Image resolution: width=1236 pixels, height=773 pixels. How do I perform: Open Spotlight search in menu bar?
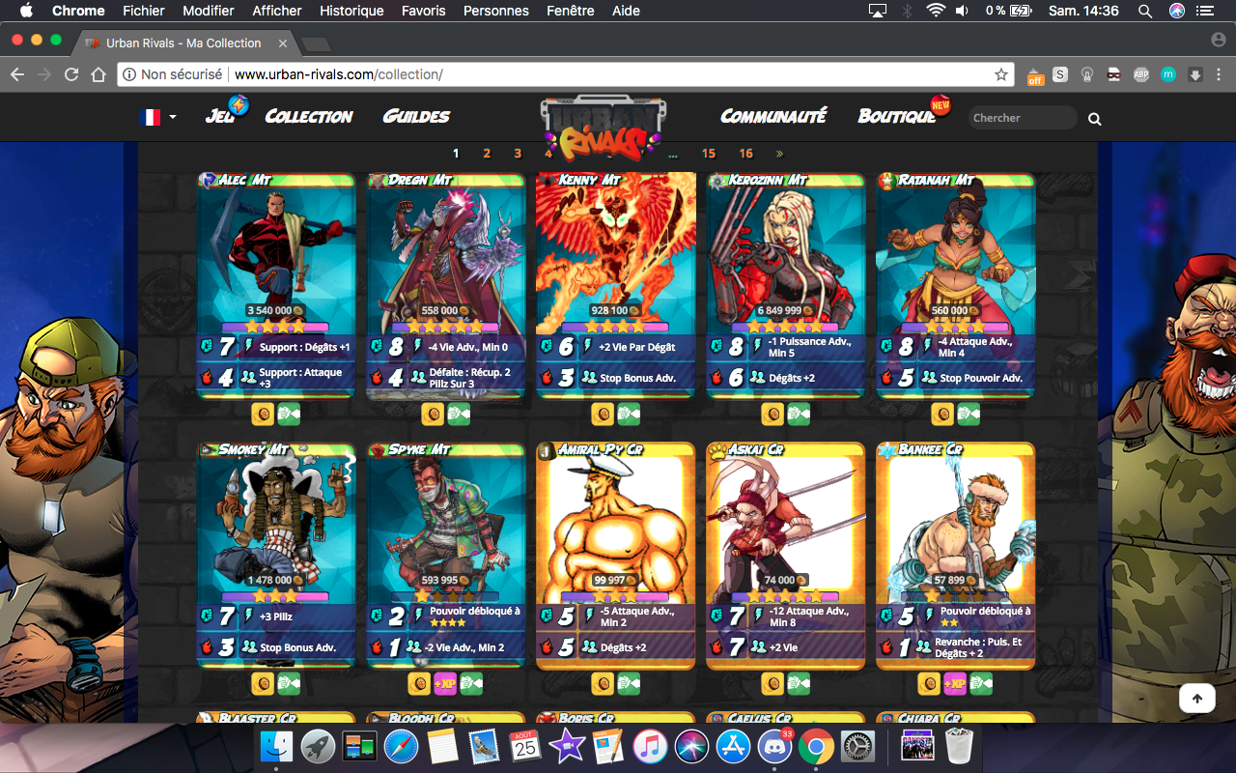(1144, 11)
